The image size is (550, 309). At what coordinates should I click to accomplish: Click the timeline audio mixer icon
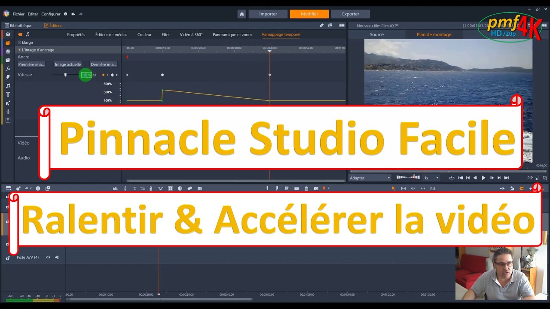click(115, 188)
